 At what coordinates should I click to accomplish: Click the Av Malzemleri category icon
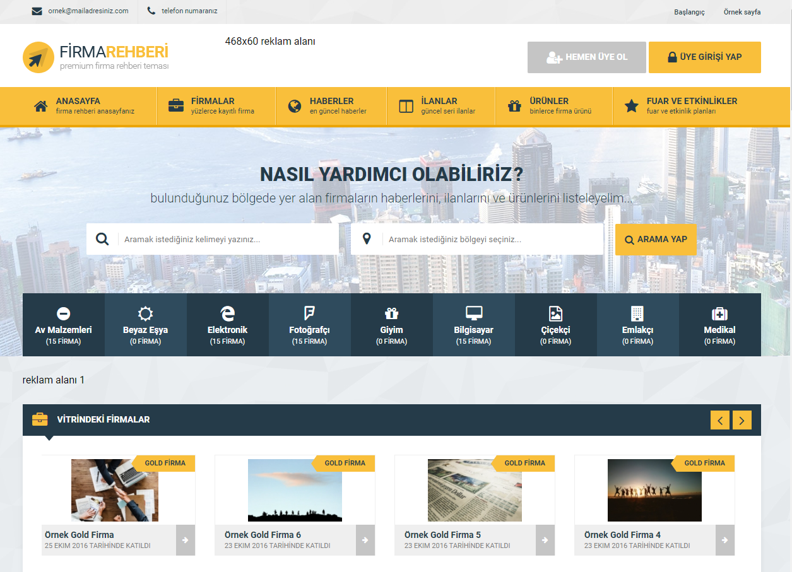(63, 313)
